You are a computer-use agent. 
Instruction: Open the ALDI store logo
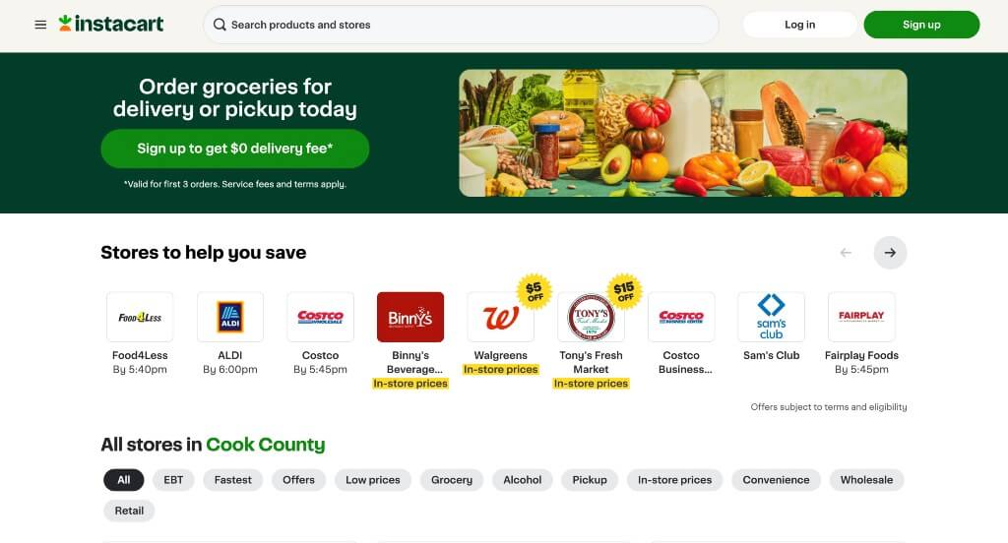pos(230,317)
